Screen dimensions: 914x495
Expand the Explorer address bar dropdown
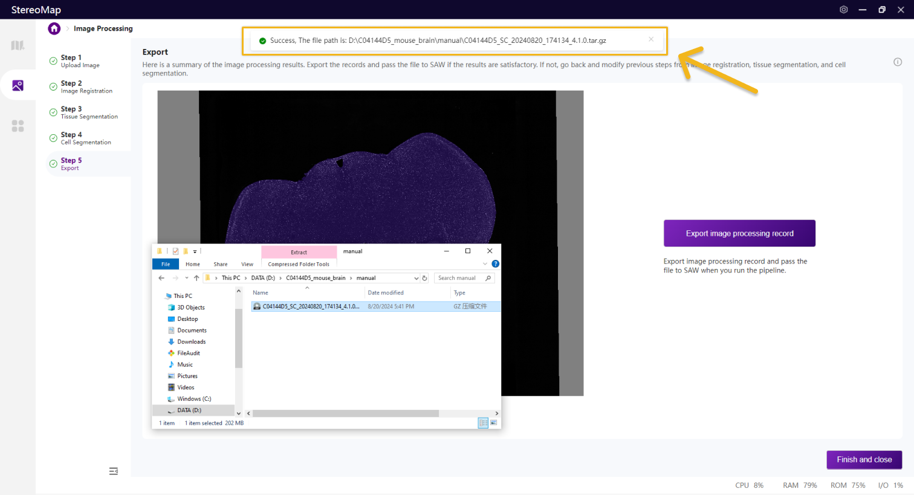click(416, 278)
